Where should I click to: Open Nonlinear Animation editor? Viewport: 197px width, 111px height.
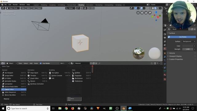pyautogui.click(x=37, y=84)
